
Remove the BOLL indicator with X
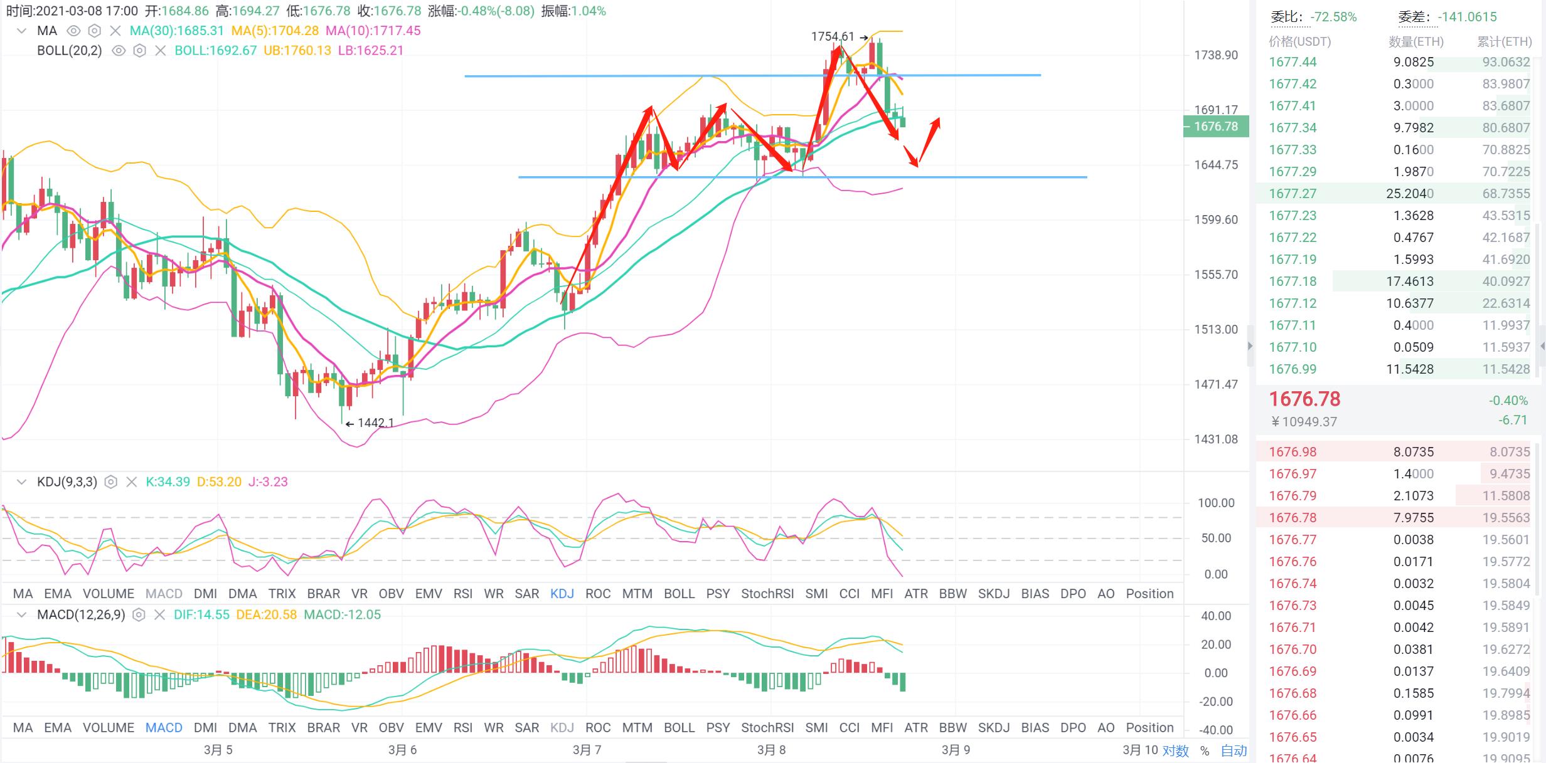[161, 51]
